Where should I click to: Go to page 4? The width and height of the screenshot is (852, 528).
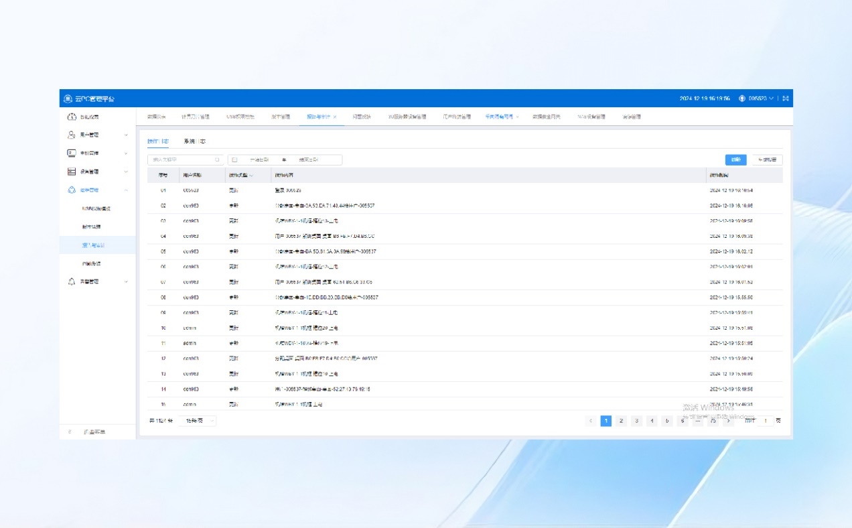(x=652, y=421)
